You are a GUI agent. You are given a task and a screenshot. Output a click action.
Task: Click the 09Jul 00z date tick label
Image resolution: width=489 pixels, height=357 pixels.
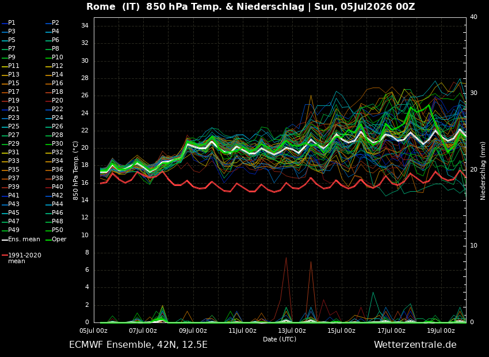[193, 331]
